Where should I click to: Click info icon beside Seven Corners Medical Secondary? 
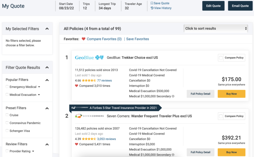point(173,155)
